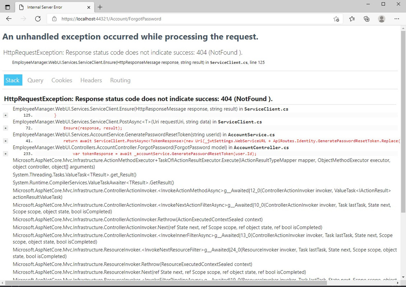Click the bold HttpRequestException stack heading

138,99
